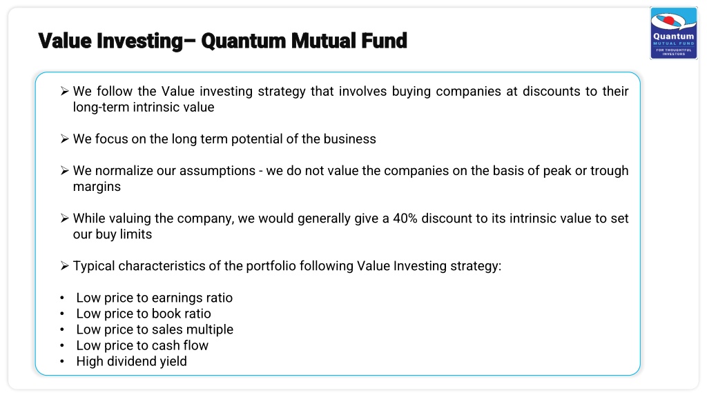Click the slide title Value Investing heading
Image resolution: width=707 pixels, height=397 pixels.
pyautogui.click(x=223, y=41)
